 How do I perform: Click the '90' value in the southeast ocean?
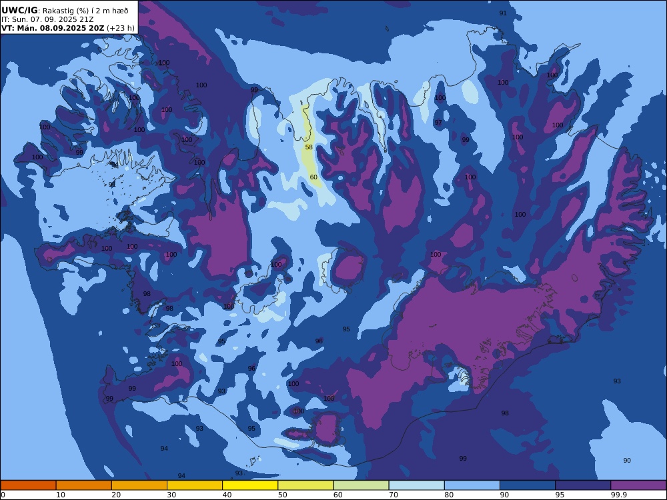click(627, 461)
